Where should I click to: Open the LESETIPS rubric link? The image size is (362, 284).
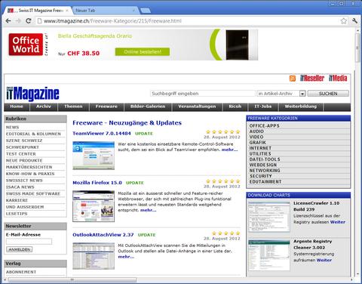point(17,214)
